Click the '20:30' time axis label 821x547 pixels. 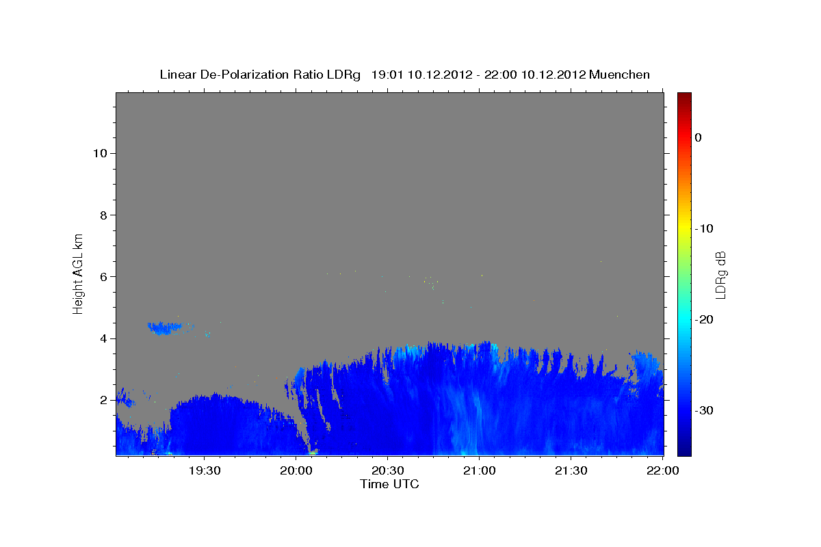[x=388, y=470]
